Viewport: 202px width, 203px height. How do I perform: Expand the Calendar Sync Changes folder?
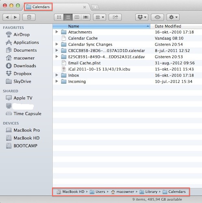[57, 44]
